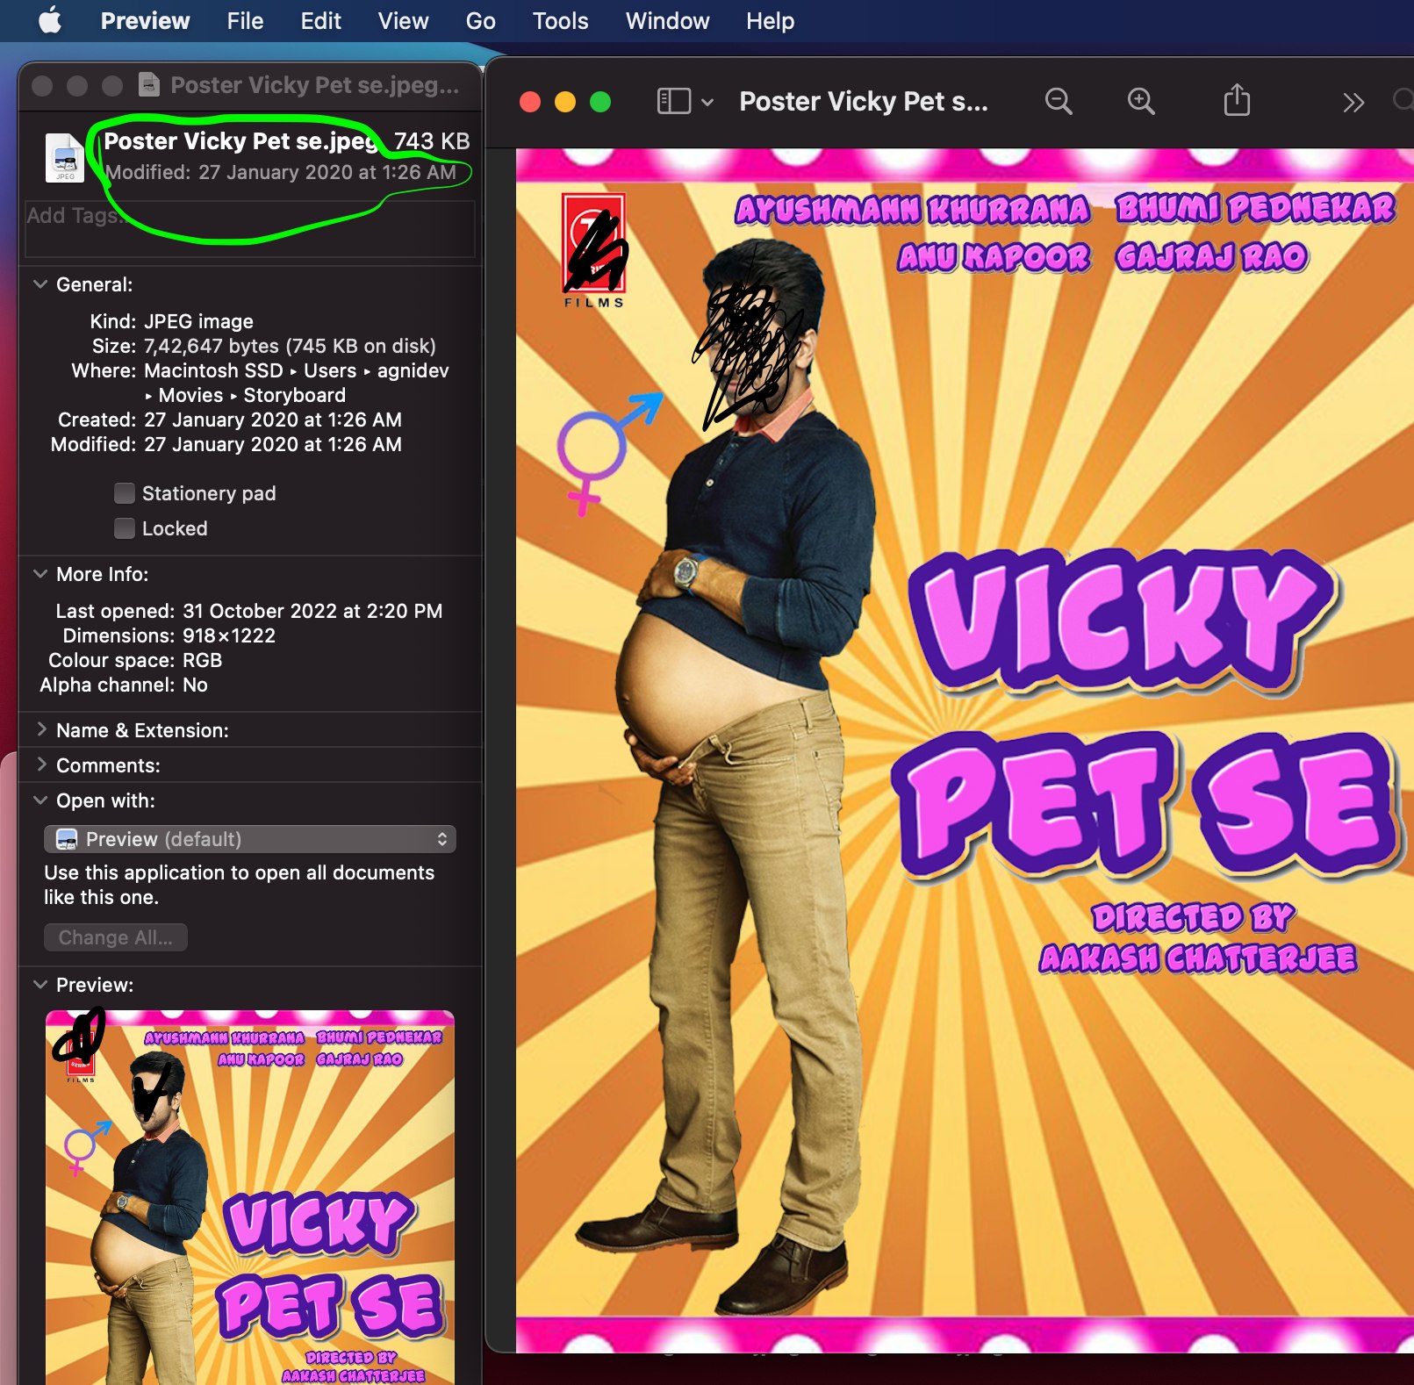Open the Tools menu
This screenshot has height=1385, width=1414.
coord(560,21)
